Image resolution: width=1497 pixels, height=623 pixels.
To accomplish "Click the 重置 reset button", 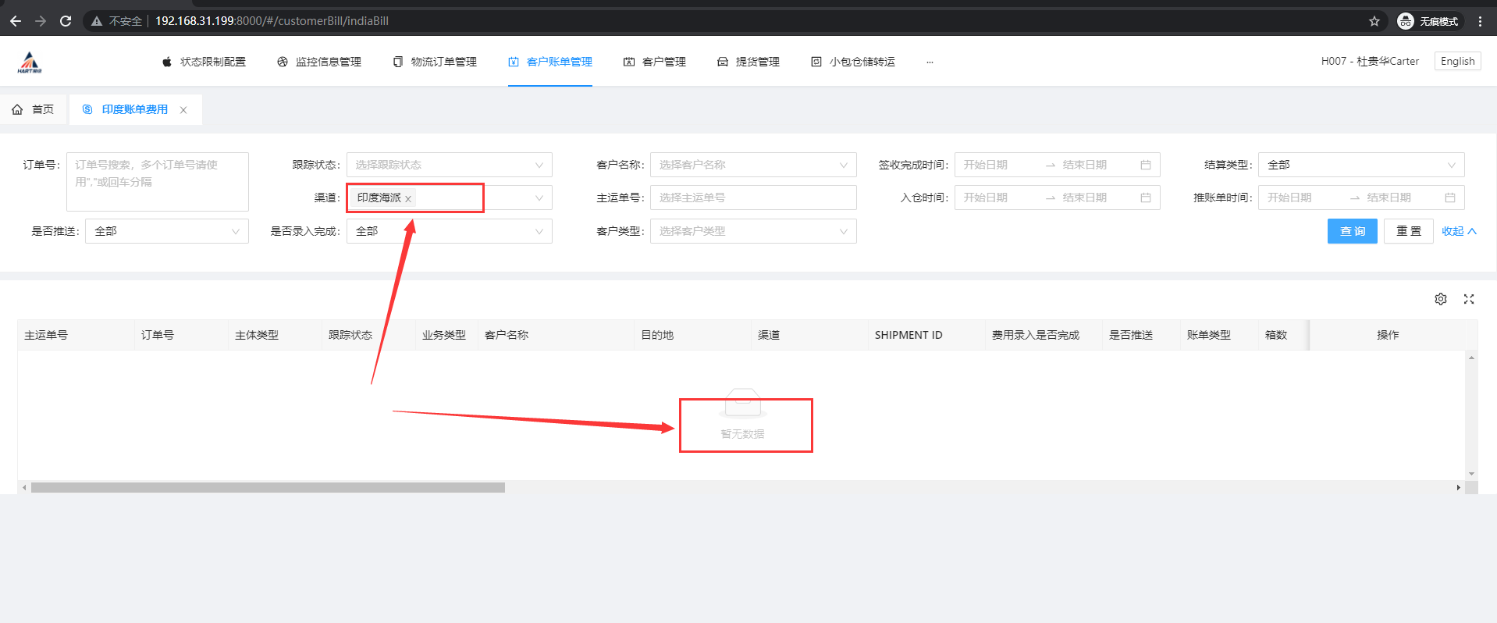I will click(x=1408, y=231).
